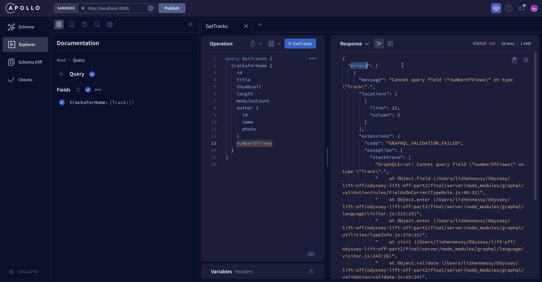The width and height of the screenshot is (542, 282).
Task: Click the modulesCount field in editor
Action: pos(253,101)
